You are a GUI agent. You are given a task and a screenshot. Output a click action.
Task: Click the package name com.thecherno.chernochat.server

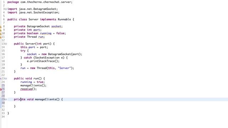click(46, 2)
